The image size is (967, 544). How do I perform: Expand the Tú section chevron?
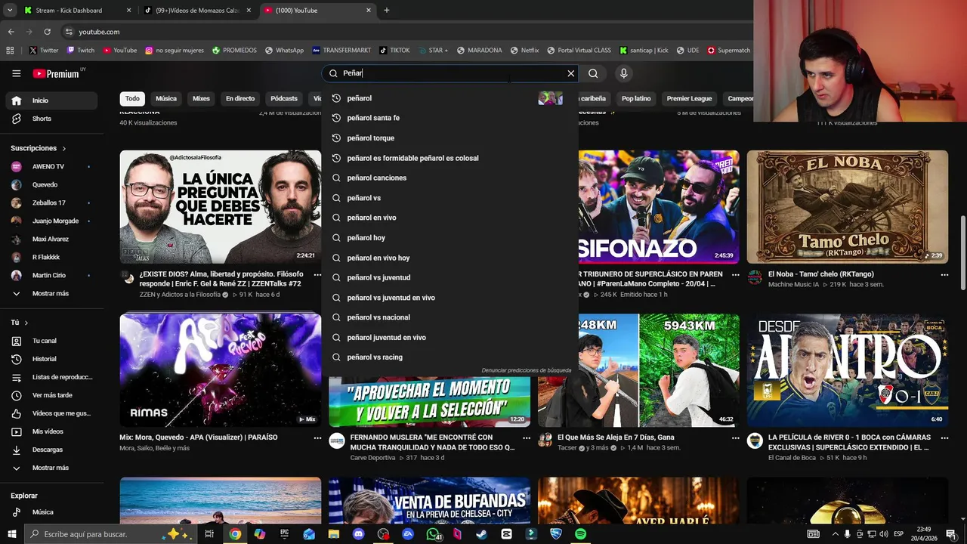click(26, 323)
